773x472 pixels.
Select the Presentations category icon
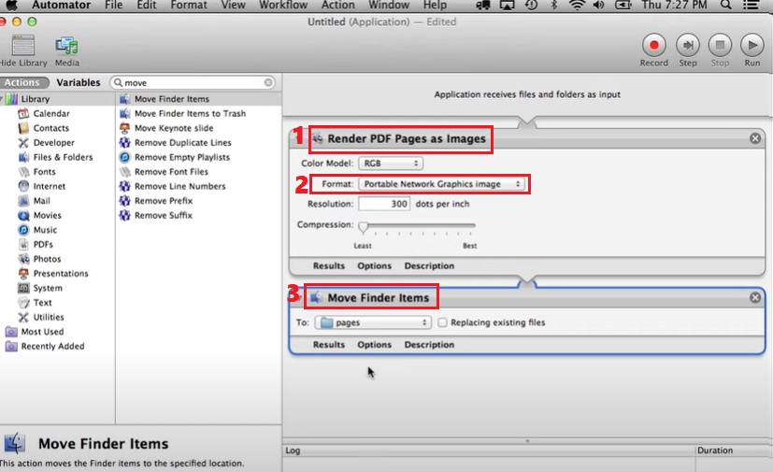click(23, 274)
